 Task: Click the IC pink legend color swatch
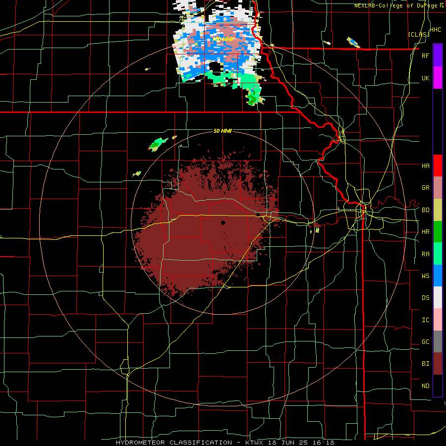coord(438,320)
